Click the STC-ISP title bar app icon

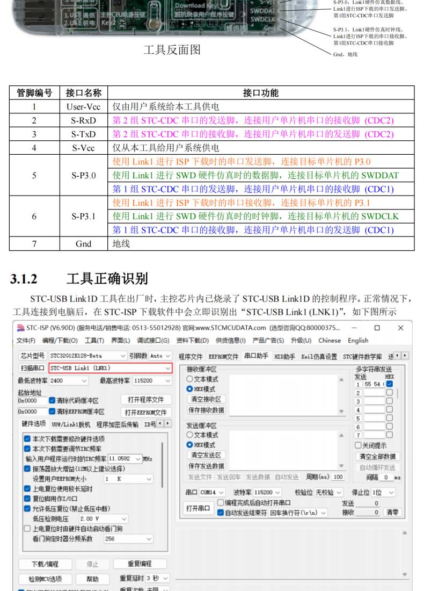20,328
